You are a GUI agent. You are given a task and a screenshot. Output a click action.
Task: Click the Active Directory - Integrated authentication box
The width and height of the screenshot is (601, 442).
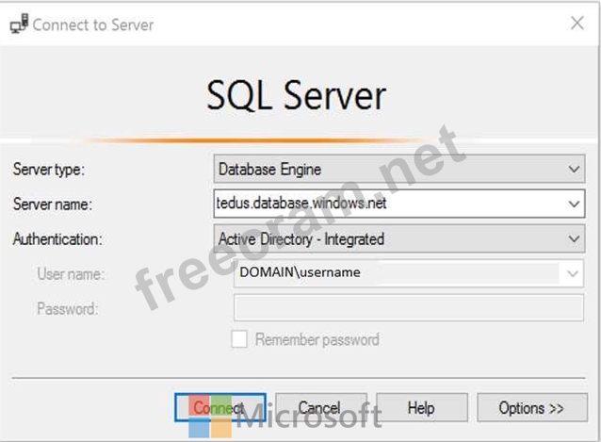pos(386,239)
